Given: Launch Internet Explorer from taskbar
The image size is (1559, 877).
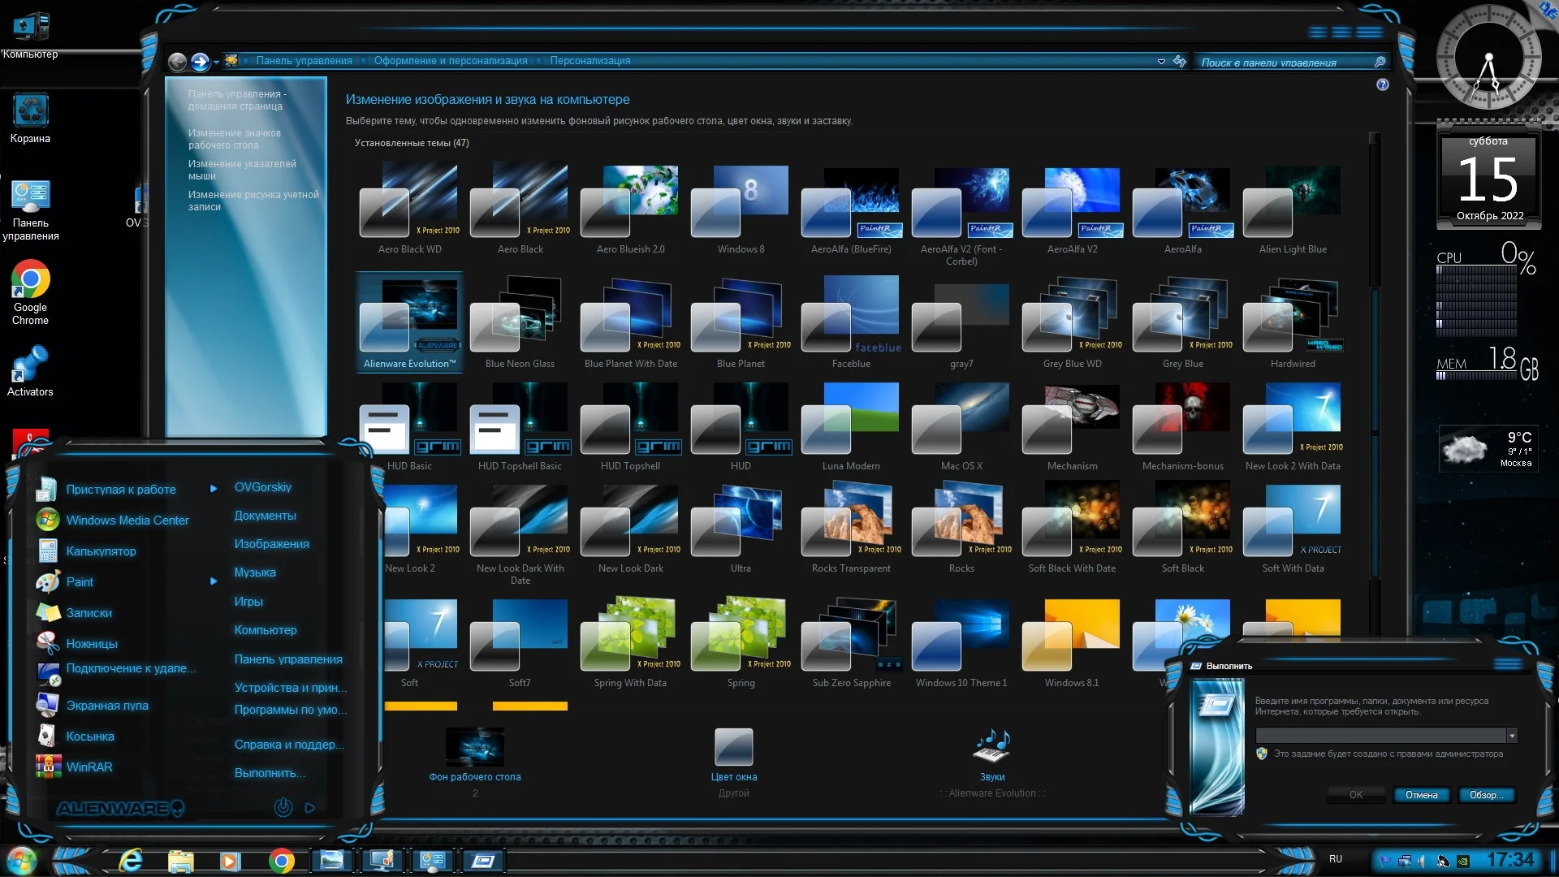Looking at the screenshot, I should 131,861.
